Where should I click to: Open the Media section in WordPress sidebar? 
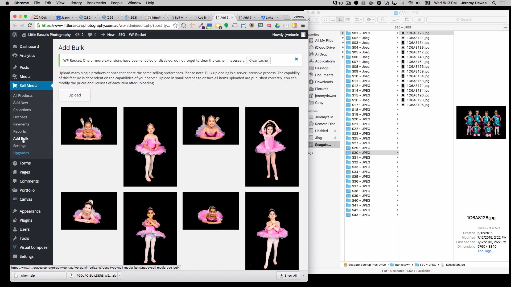tap(26, 76)
